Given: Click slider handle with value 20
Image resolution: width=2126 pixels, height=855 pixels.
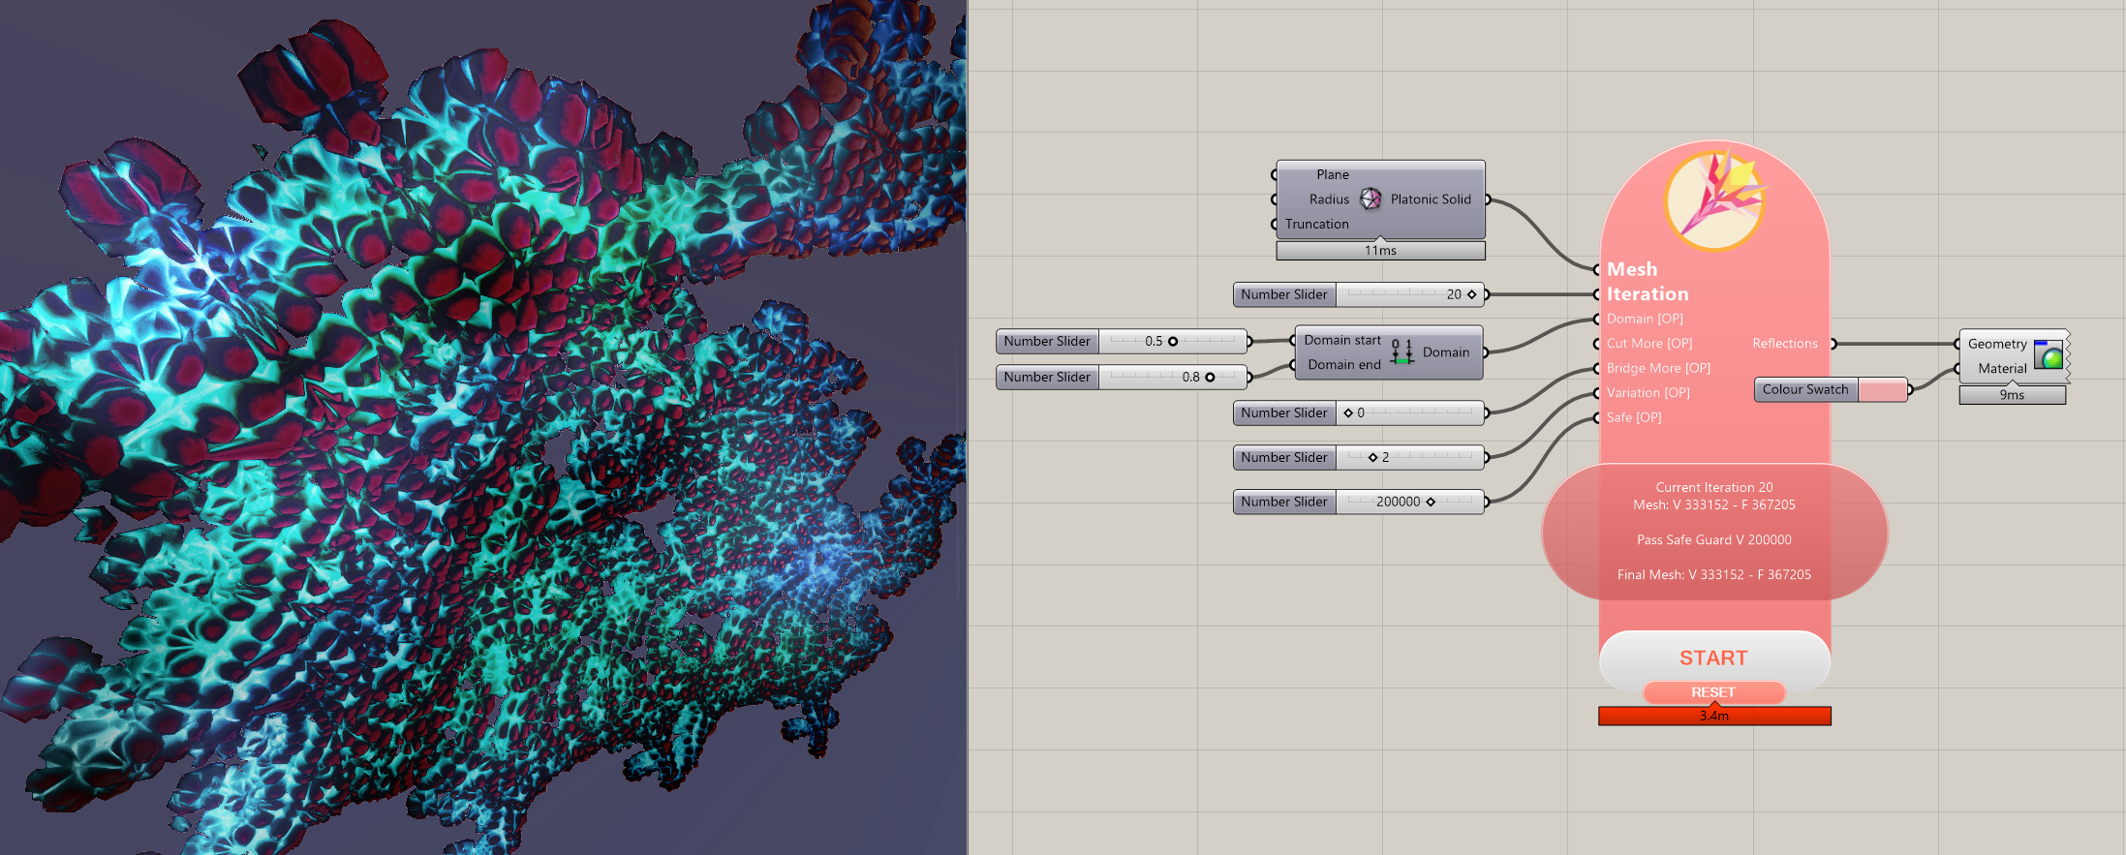Looking at the screenshot, I should (x=1472, y=294).
